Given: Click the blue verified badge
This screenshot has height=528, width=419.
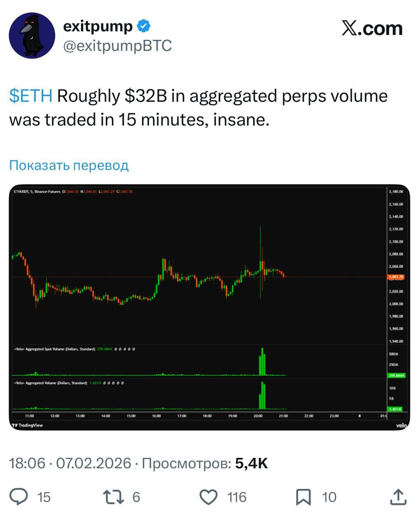Looking at the screenshot, I should 144,26.
